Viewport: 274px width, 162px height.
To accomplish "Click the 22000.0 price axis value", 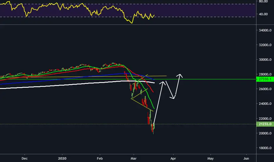I will [x=265, y=119].
